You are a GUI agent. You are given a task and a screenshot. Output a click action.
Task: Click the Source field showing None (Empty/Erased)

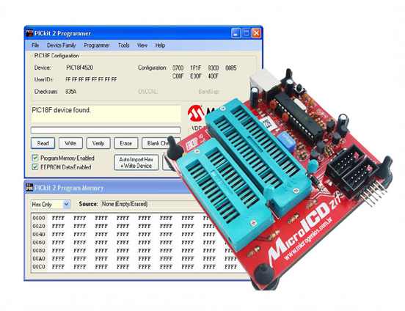[x=153, y=205]
